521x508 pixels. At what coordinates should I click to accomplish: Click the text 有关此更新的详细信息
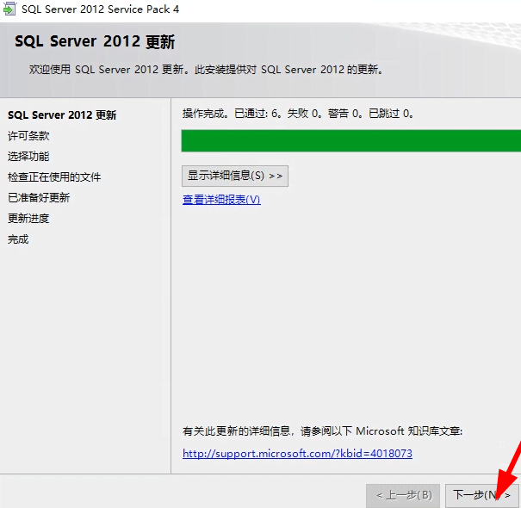(x=236, y=431)
